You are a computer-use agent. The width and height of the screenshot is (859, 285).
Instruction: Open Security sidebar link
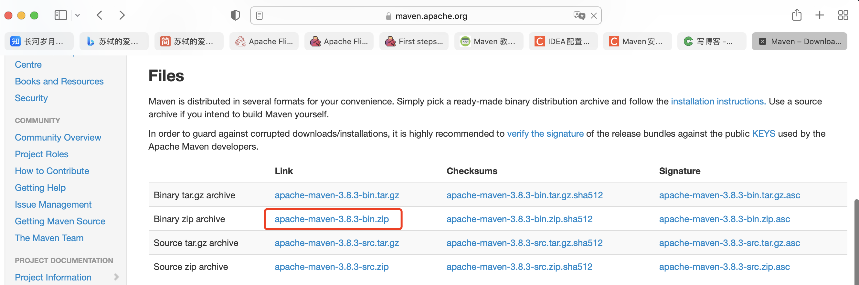(x=31, y=98)
